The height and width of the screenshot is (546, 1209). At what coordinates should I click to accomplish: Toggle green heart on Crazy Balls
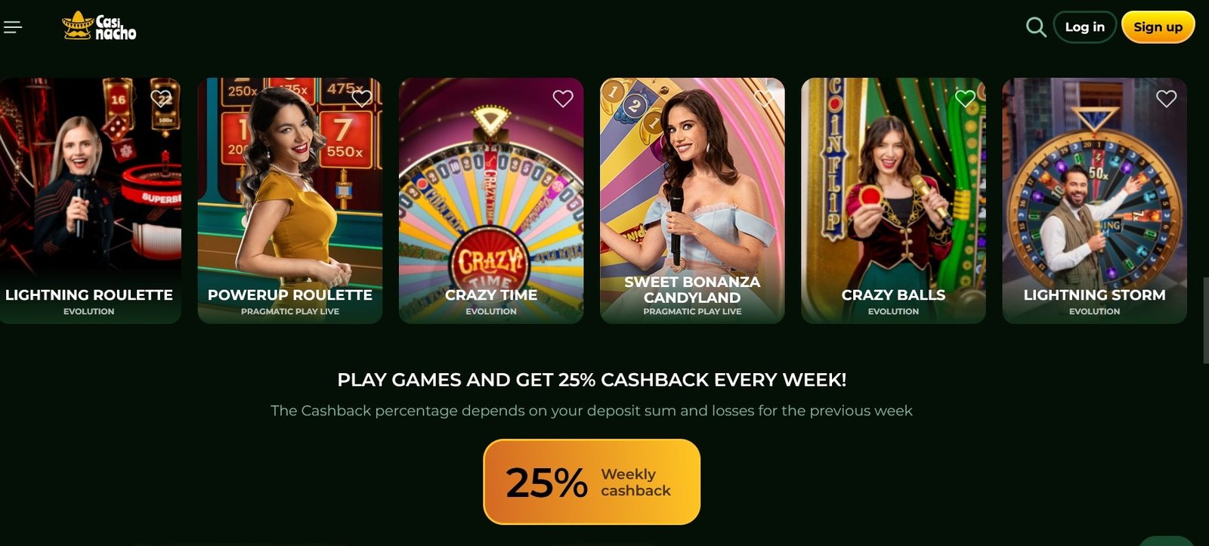coord(965,98)
